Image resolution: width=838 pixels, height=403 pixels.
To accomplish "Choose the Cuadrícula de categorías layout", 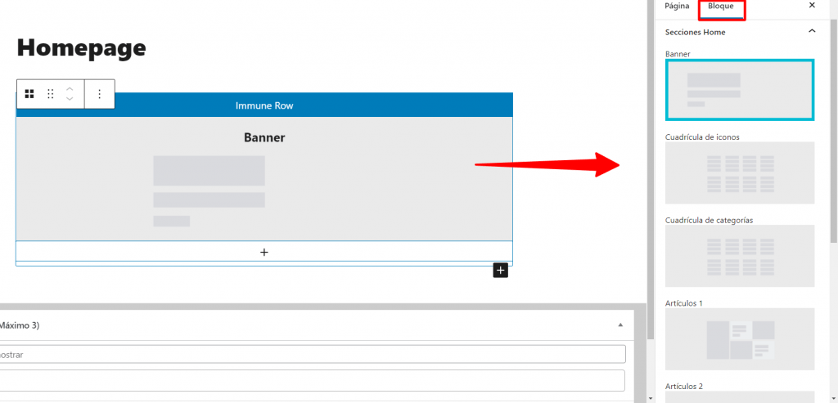I will pos(740,256).
